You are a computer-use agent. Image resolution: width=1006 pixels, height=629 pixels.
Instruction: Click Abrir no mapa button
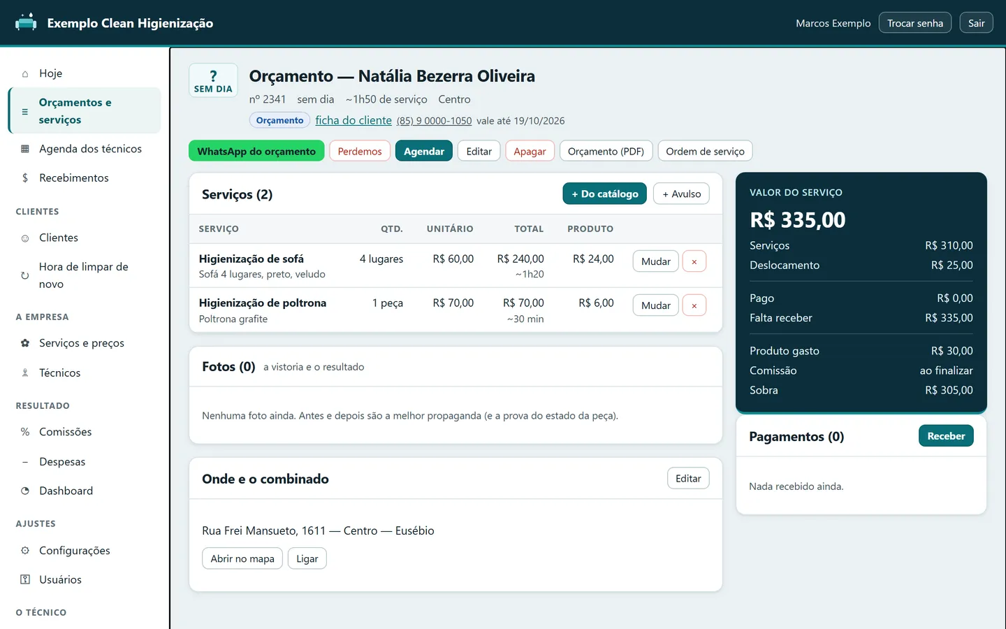point(242,558)
